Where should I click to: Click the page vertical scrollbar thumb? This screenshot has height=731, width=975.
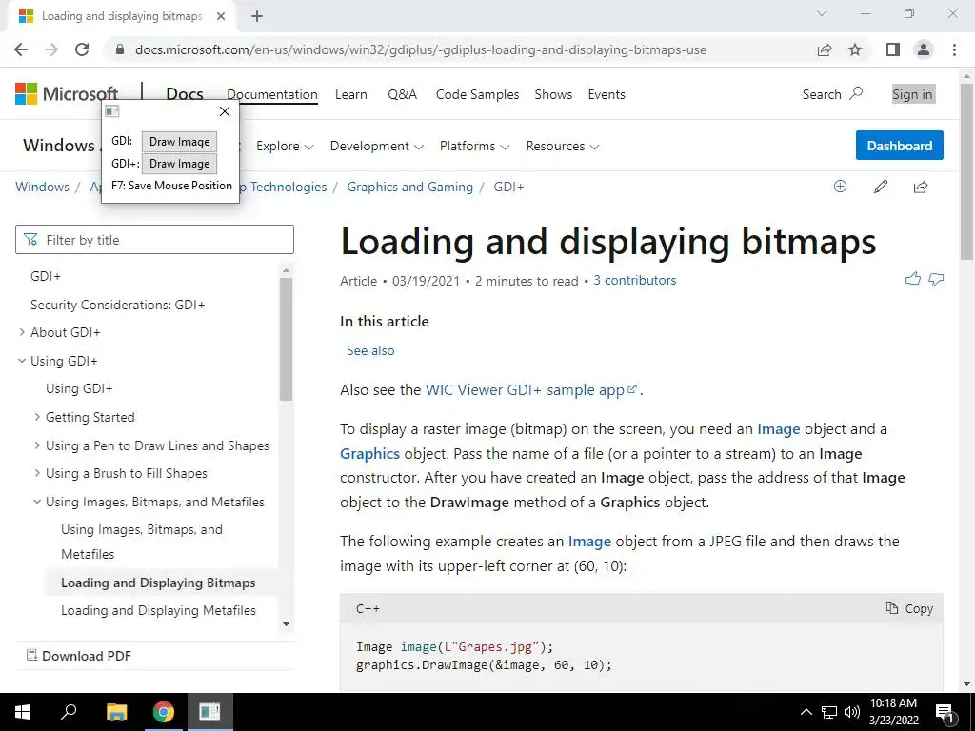(966, 171)
